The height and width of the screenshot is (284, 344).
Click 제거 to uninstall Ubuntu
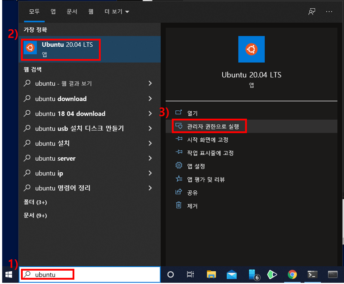252,206
